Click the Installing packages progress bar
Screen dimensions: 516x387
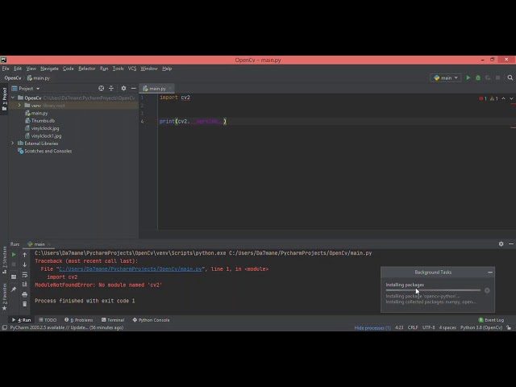[433, 290]
